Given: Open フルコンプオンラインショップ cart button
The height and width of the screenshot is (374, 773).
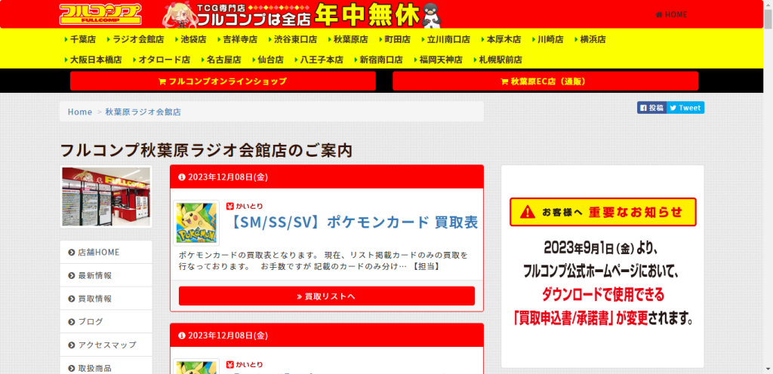Looking at the screenshot, I should click(223, 81).
